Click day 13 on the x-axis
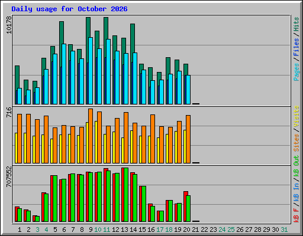This screenshot has height=236, width=303. (124, 230)
